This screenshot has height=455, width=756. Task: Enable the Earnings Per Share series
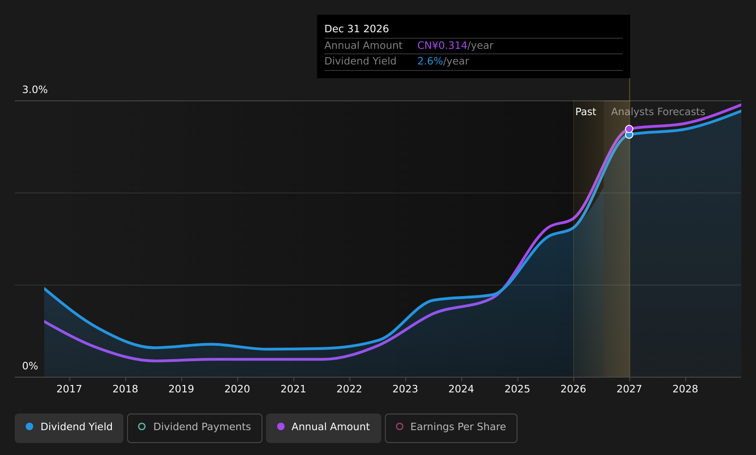(451, 428)
